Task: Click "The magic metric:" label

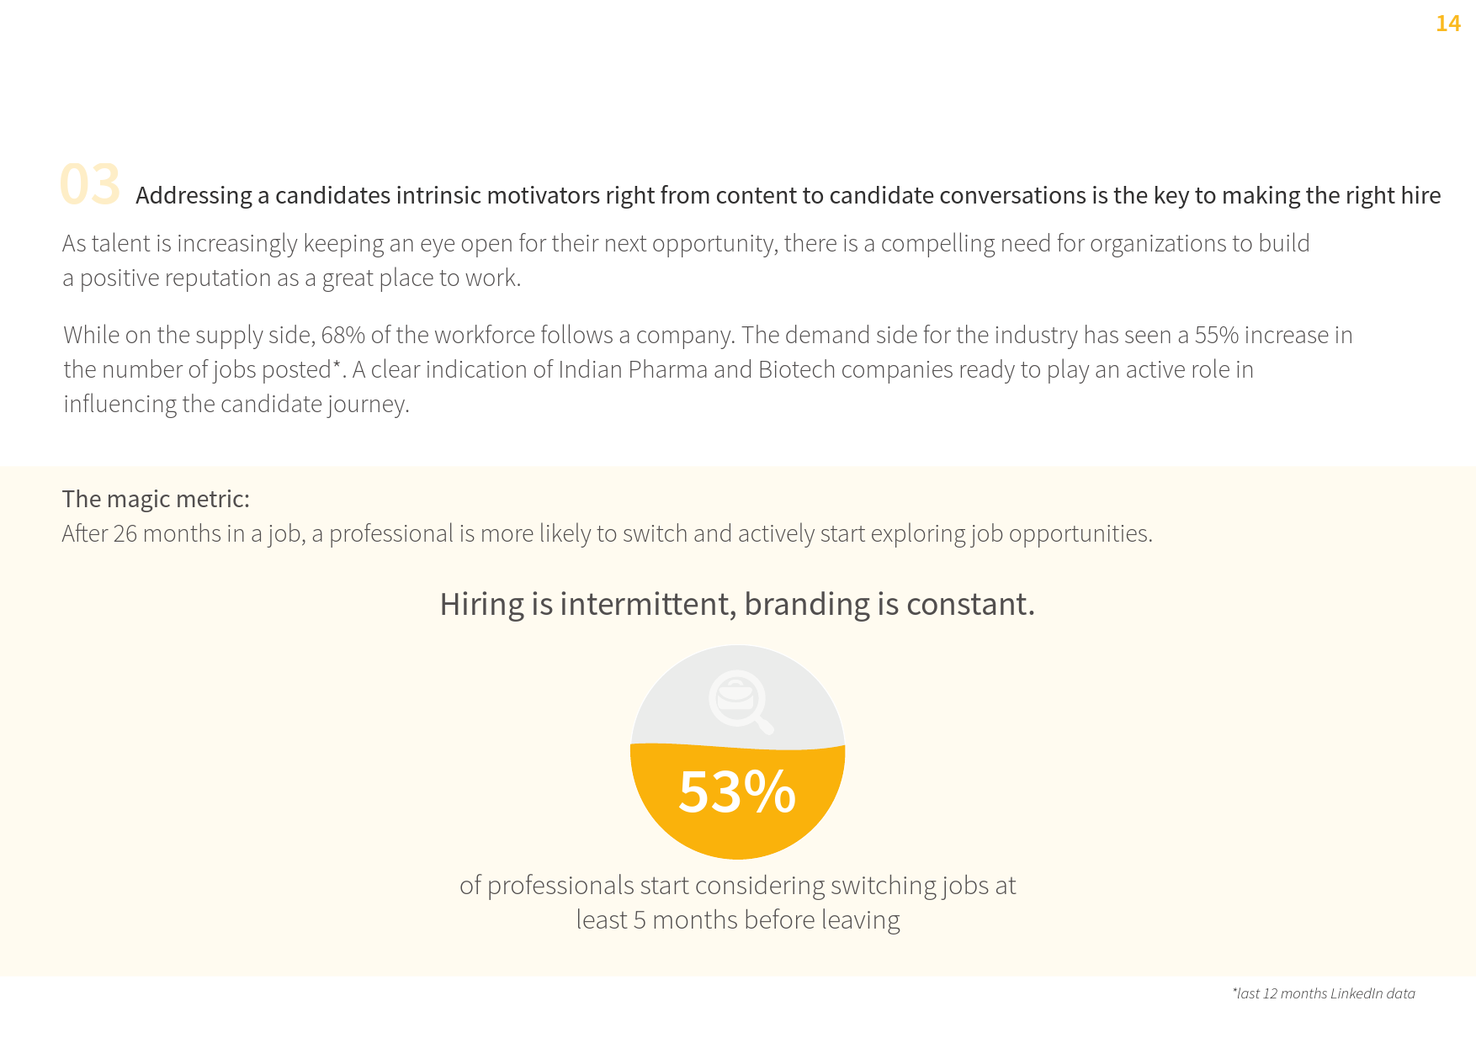Action: click(x=156, y=499)
